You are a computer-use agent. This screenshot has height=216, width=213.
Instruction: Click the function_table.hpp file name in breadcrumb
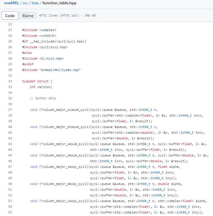(x=59, y=3)
